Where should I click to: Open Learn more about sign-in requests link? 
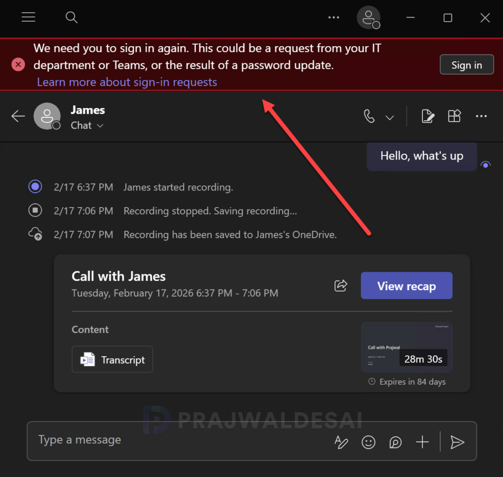pyautogui.click(x=127, y=82)
